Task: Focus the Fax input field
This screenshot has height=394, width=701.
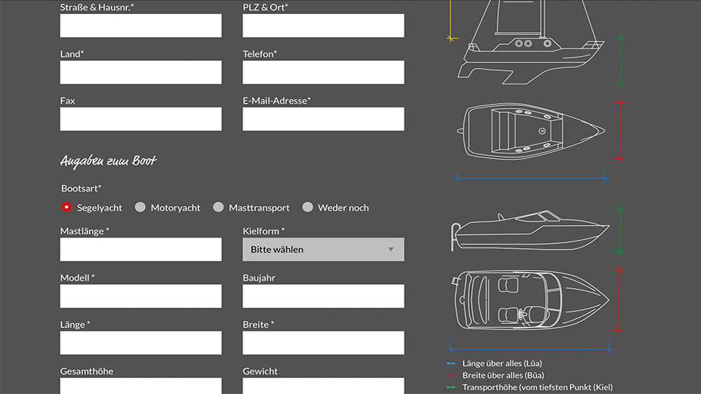Action: coord(141,119)
